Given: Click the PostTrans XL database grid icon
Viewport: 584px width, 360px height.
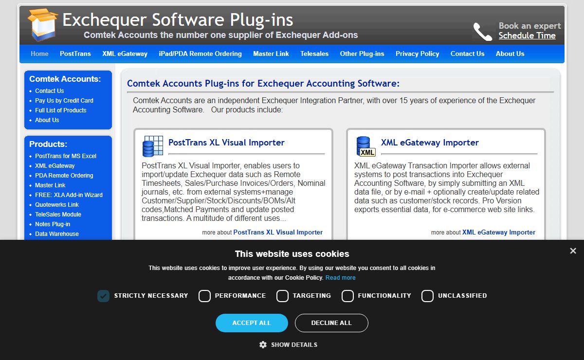Looking at the screenshot, I should click(x=152, y=145).
